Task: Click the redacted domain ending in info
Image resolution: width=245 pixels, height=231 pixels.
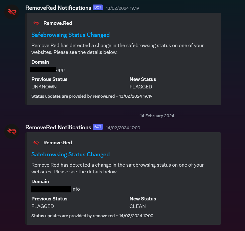Action: tap(55, 189)
